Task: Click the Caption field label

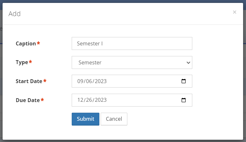Action: click(26, 43)
